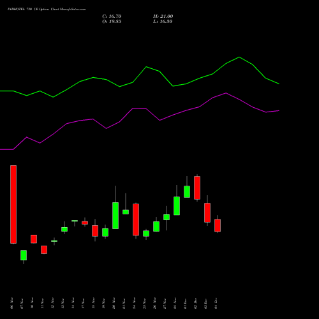Screen dimensions: 319x319
Task: Click the close value C: 16.70
Action: tap(112, 17)
